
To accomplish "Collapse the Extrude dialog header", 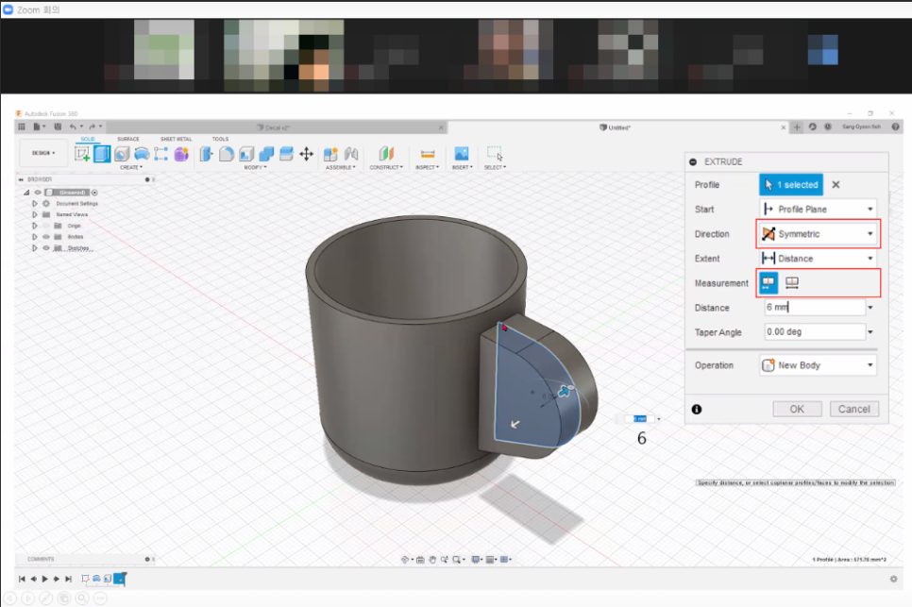I will click(x=693, y=161).
